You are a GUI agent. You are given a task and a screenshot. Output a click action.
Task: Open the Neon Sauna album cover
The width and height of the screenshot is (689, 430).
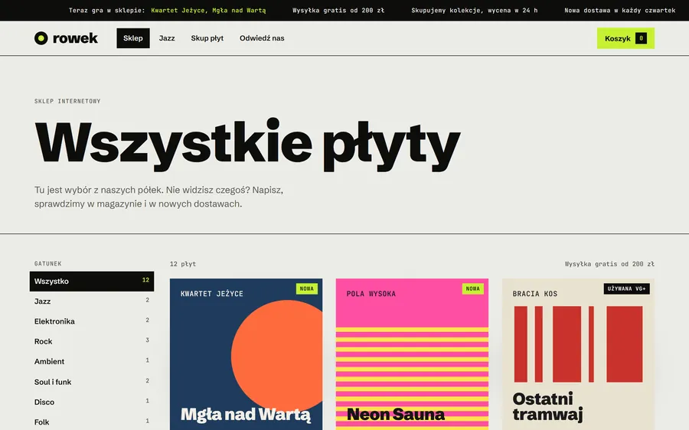click(412, 354)
